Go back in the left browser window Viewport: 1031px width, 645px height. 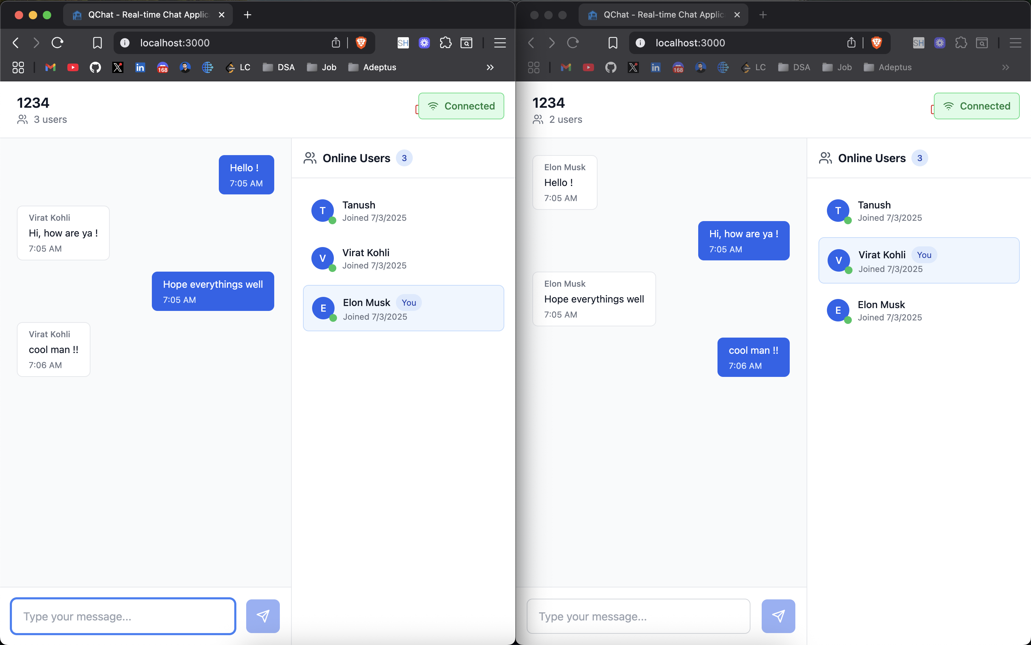coord(16,43)
